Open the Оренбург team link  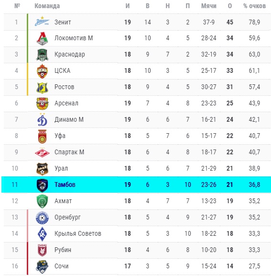tap(67, 217)
